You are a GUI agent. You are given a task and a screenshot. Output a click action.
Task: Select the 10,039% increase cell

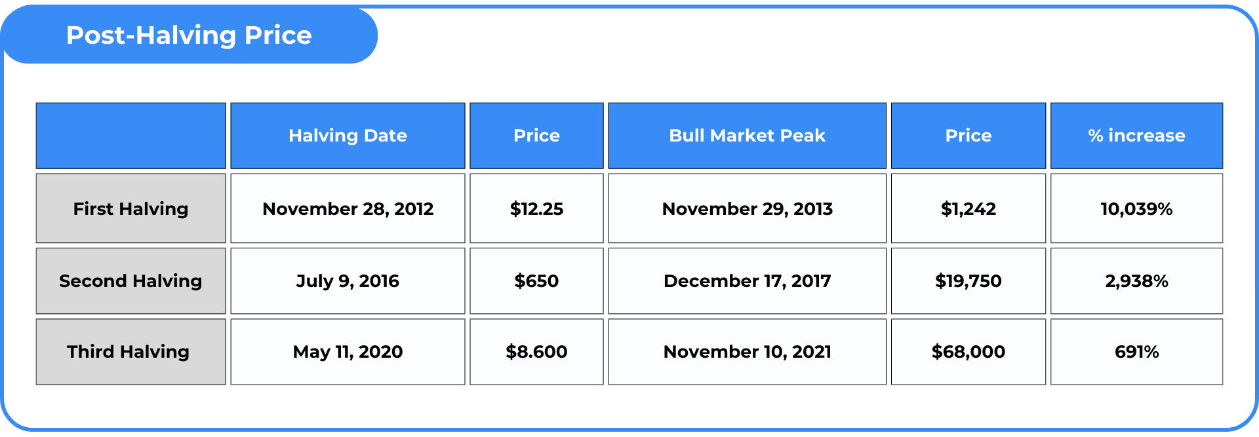tap(1136, 208)
